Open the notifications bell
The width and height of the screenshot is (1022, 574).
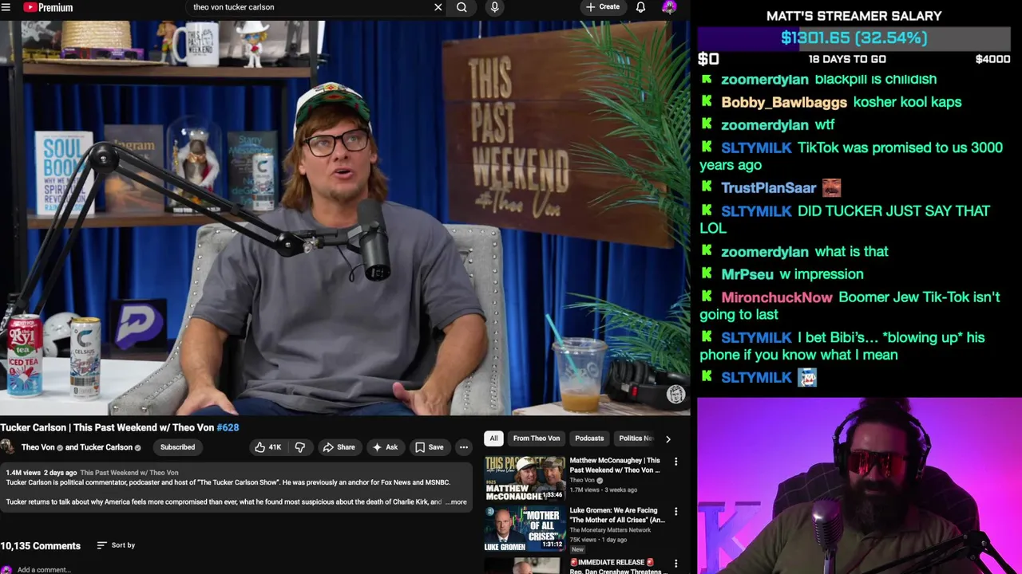(640, 7)
